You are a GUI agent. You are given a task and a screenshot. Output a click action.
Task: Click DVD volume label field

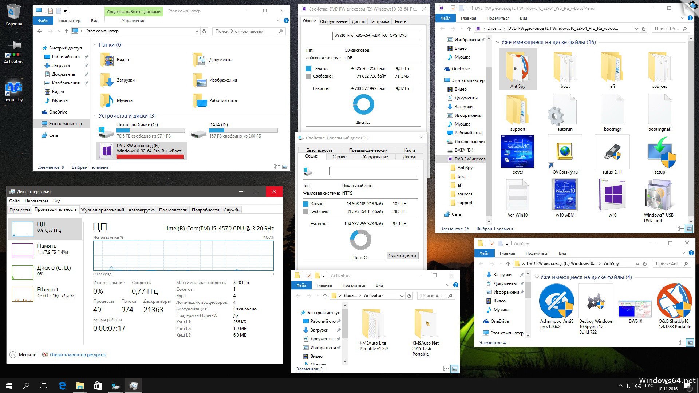coord(377,36)
